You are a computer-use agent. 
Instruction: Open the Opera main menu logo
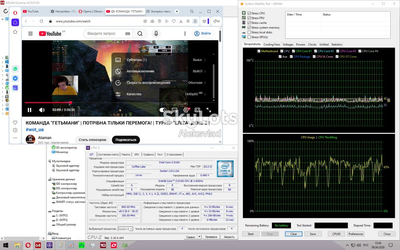(15, 12)
